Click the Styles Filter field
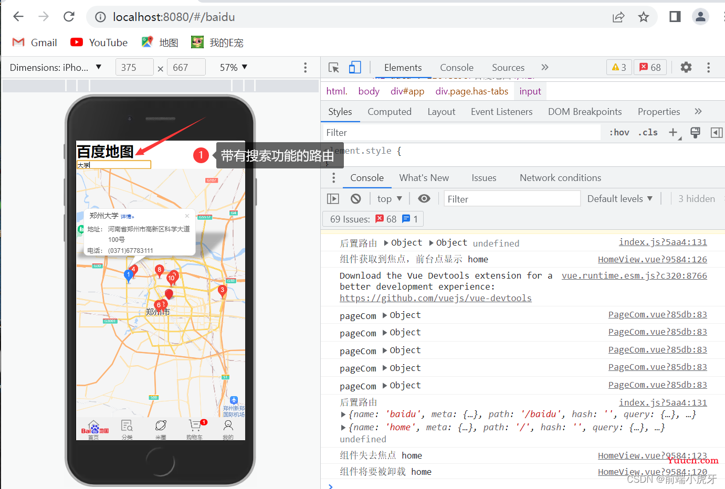This screenshot has height=489, width=725. coord(461,133)
